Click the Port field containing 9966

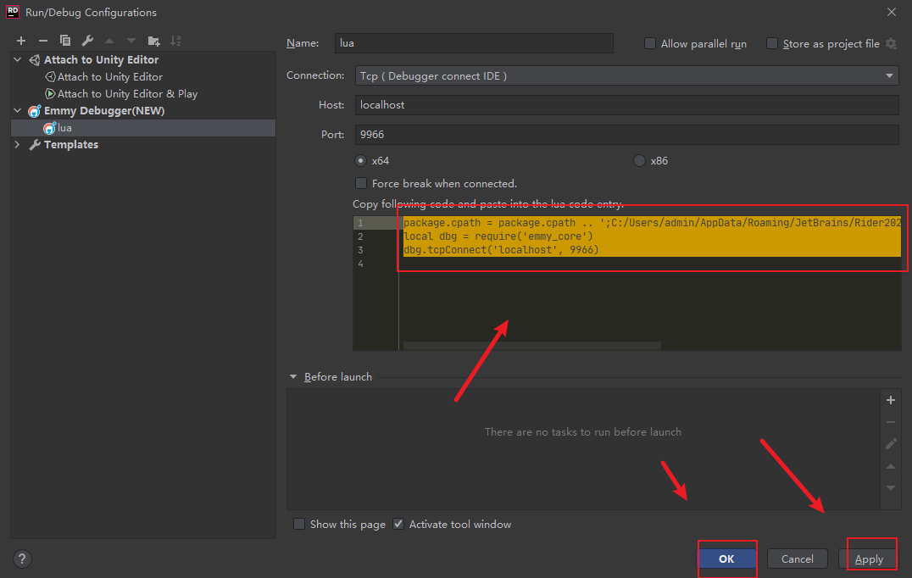point(626,134)
